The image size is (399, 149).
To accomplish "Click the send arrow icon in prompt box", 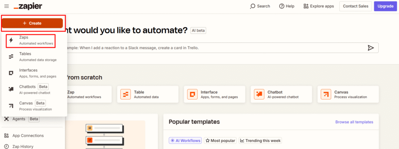I will 371,48.
